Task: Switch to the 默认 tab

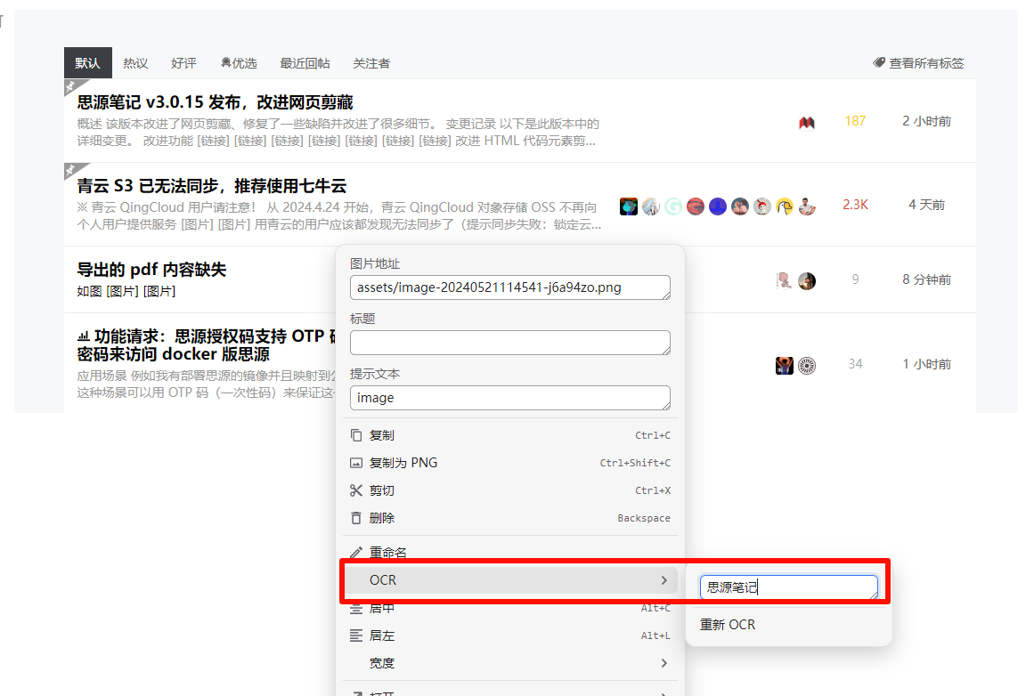Action: pos(87,63)
